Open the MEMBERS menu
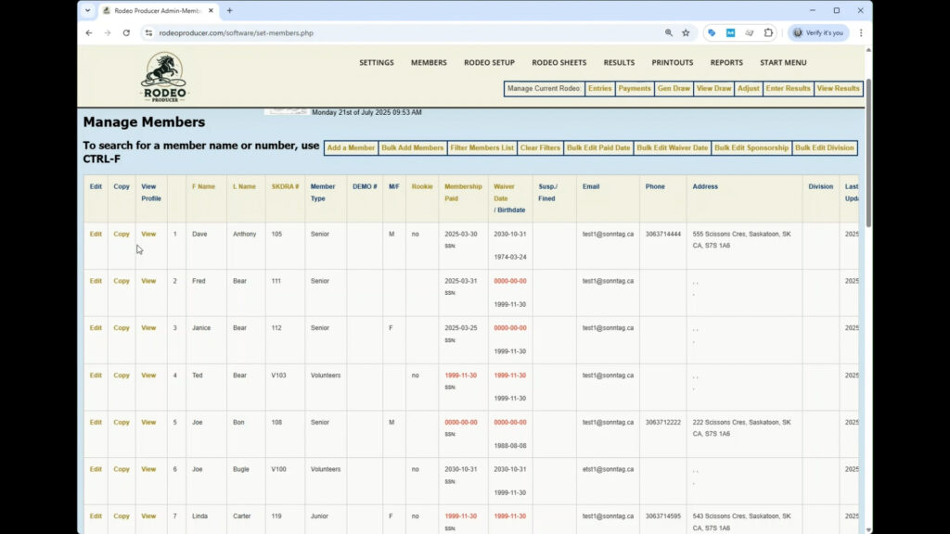 [x=429, y=63]
